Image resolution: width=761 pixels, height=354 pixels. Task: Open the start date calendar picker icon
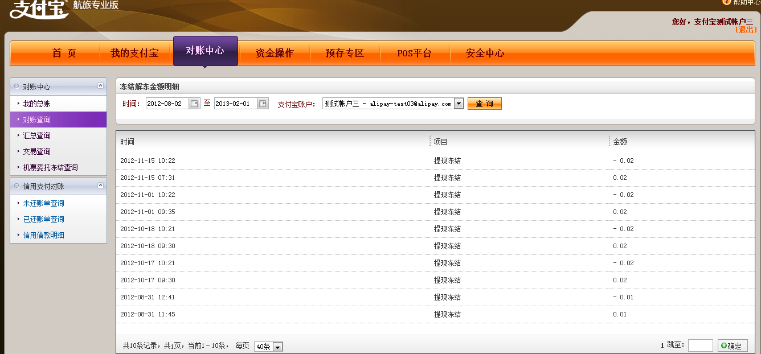point(194,104)
